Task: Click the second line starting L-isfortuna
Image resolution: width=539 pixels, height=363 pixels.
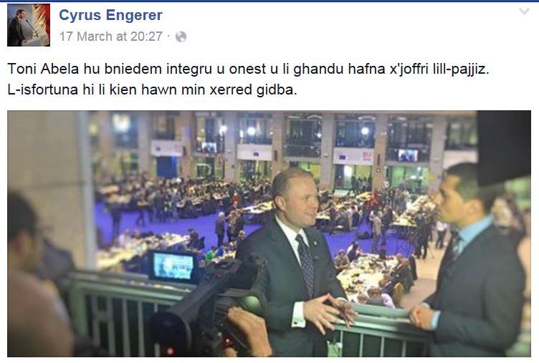Action: (x=152, y=89)
